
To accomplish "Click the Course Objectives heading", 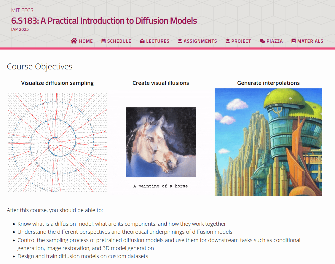I will coord(39,66).
